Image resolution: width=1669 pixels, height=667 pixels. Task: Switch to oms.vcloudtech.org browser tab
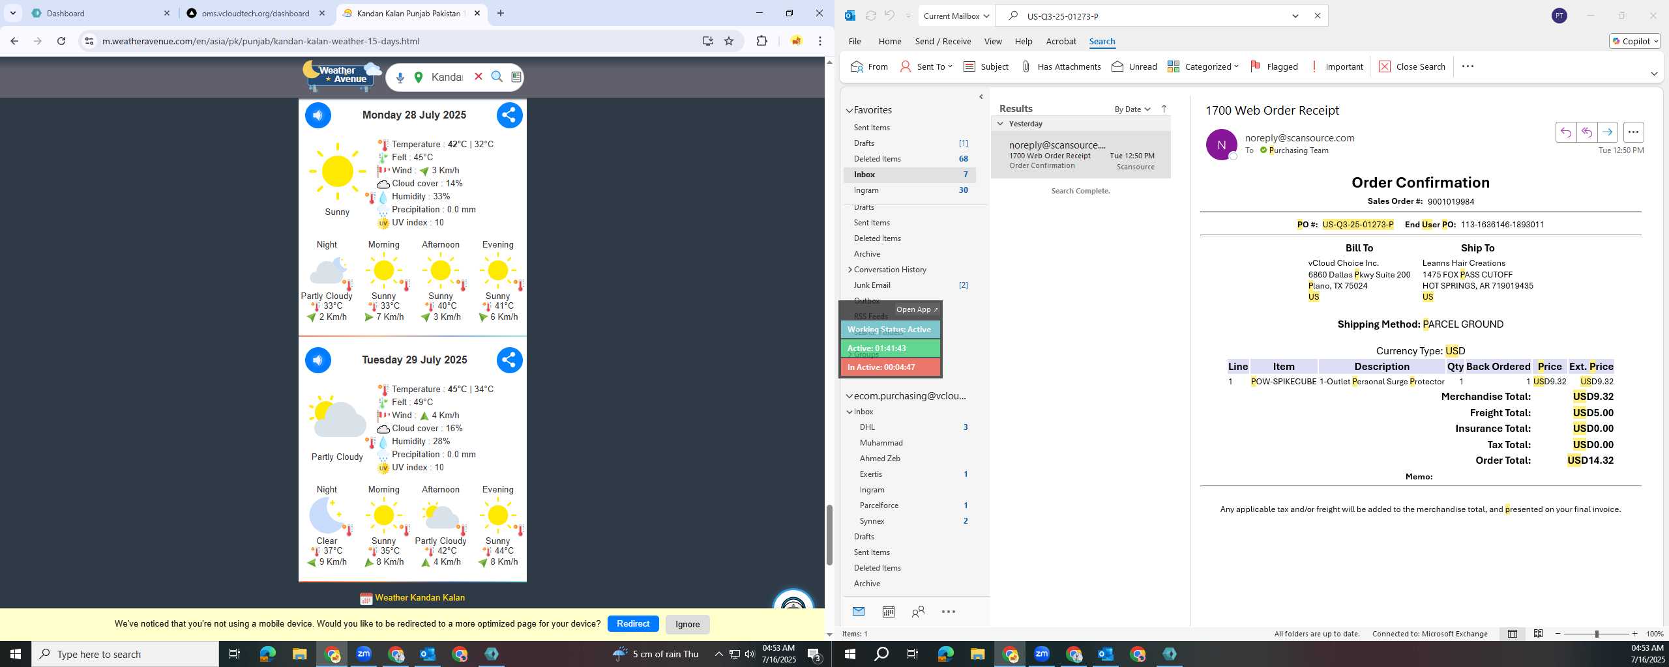click(x=256, y=13)
